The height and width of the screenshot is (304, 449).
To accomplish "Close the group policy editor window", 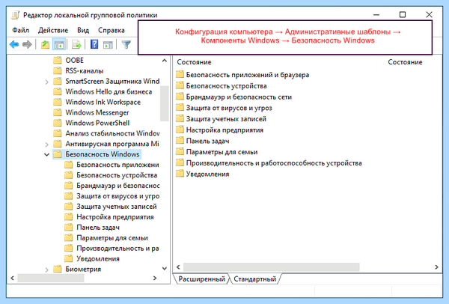I will click(x=429, y=14).
